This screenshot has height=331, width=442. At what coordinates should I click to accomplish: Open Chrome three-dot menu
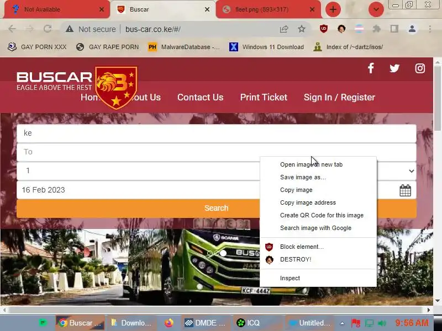click(430, 29)
